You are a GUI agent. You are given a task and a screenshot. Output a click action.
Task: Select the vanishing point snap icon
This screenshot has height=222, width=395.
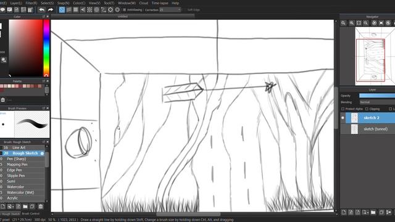(x=83, y=10)
